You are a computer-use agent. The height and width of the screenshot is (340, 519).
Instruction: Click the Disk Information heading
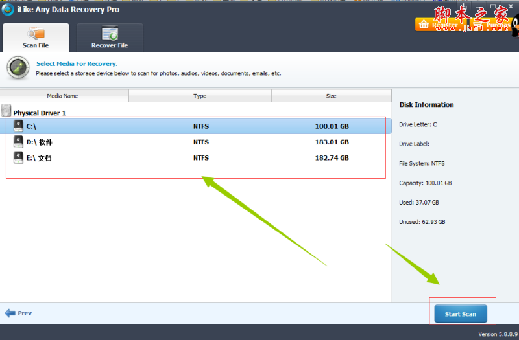(427, 105)
